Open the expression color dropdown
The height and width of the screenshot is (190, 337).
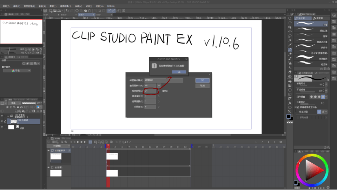[17, 71]
